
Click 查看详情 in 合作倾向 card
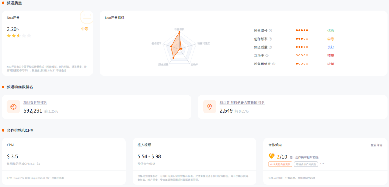tap(376, 145)
